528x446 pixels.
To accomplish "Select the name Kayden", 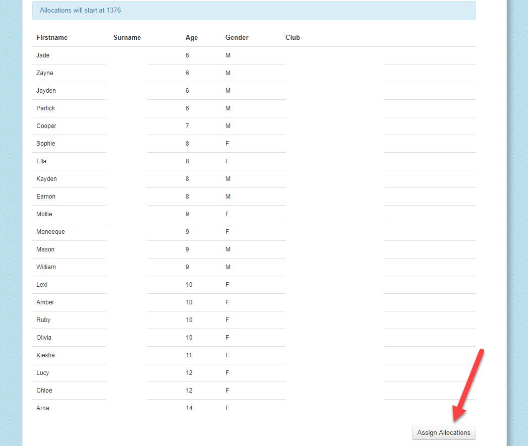I will [46, 179].
